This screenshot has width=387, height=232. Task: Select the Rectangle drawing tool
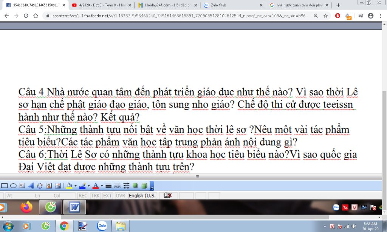[4, 186]
